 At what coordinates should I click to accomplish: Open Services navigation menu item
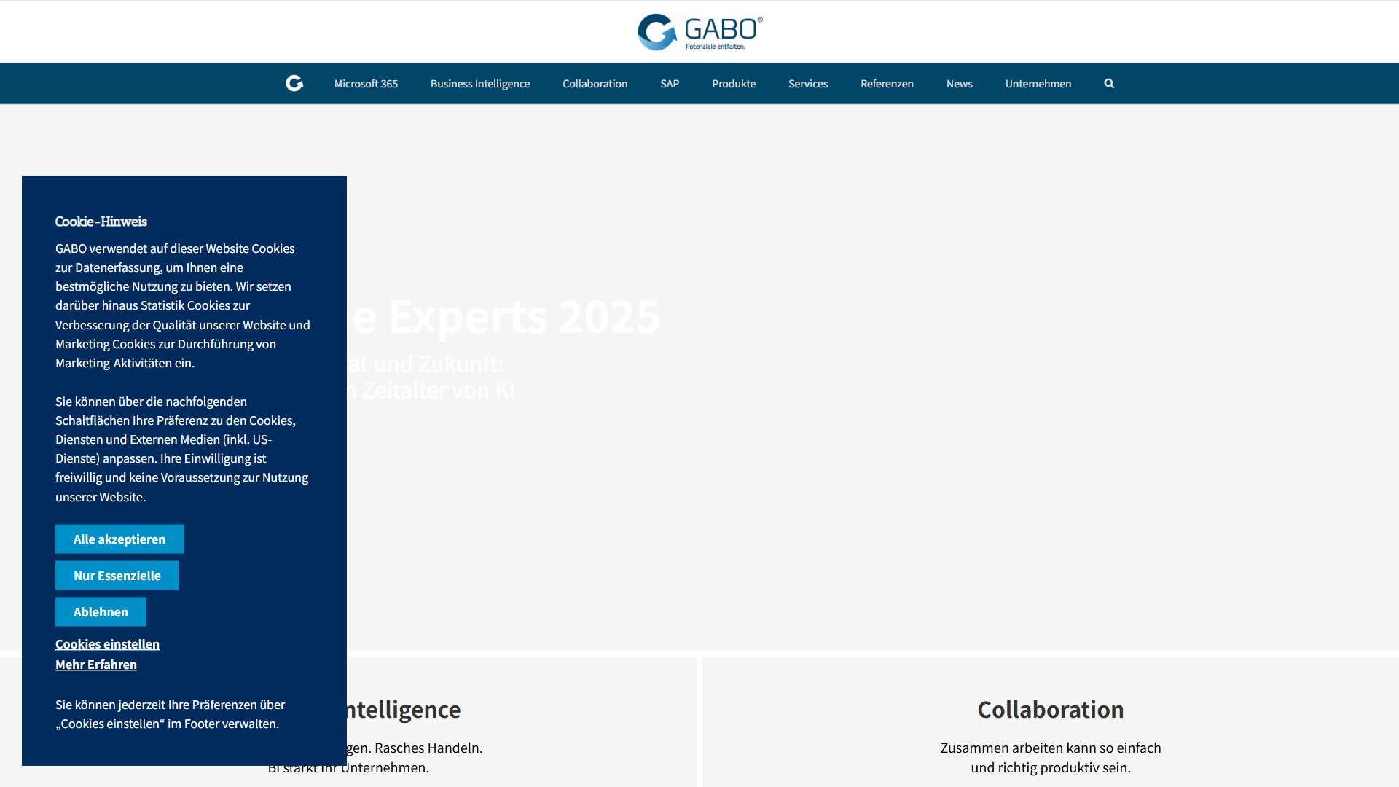point(809,82)
